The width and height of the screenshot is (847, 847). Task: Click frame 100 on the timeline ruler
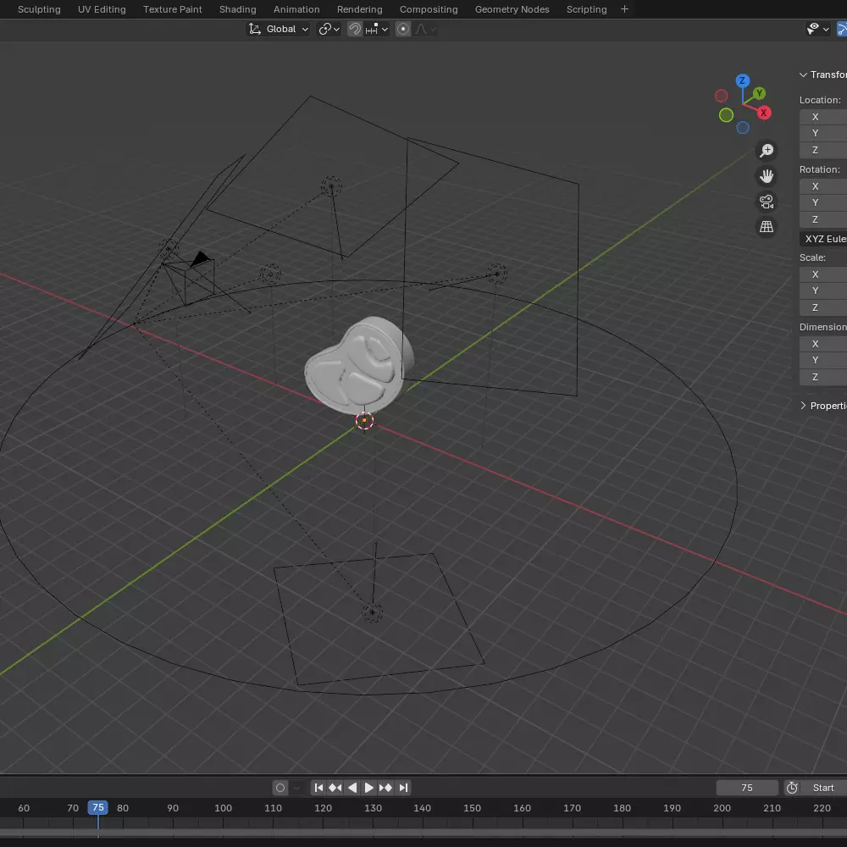(223, 808)
